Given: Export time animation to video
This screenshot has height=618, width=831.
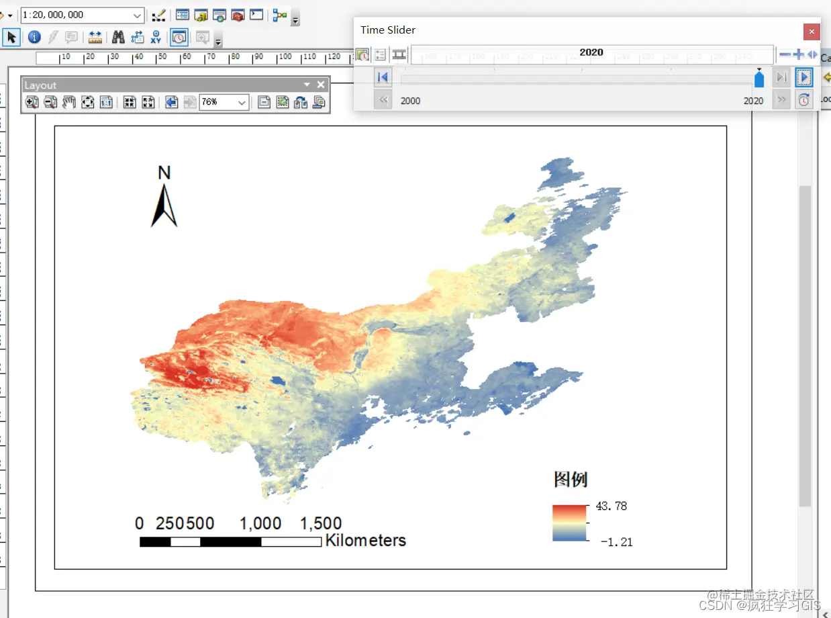Looking at the screenshot, I should click(x=399, y=54).
